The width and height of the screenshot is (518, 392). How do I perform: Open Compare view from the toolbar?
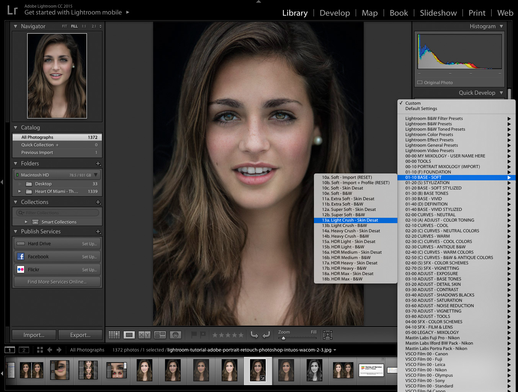(x=144, y=335)
